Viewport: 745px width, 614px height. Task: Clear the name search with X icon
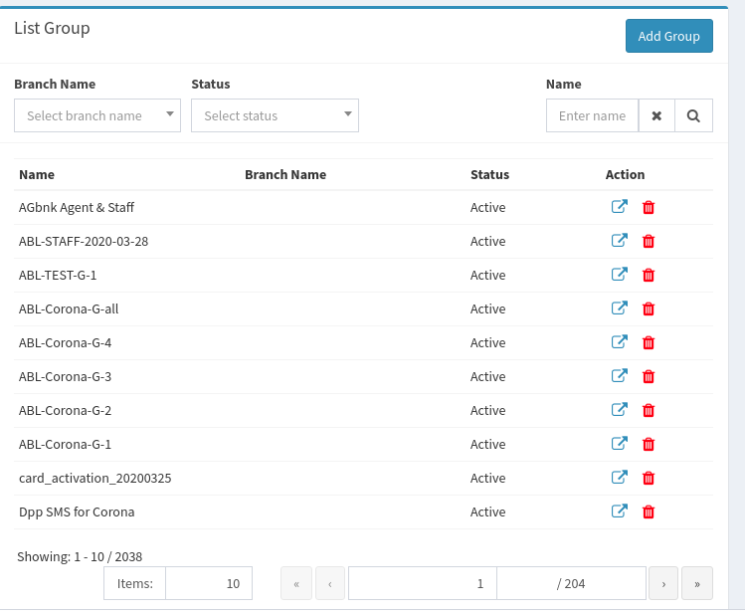click(656, 115)
